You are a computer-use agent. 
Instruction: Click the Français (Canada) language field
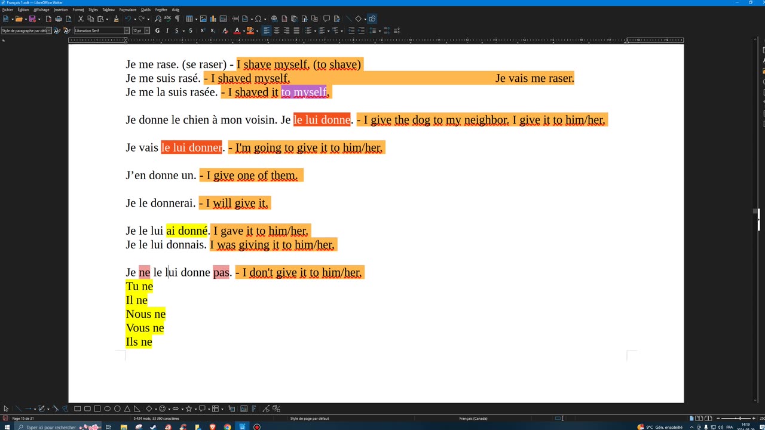point(473,418)
